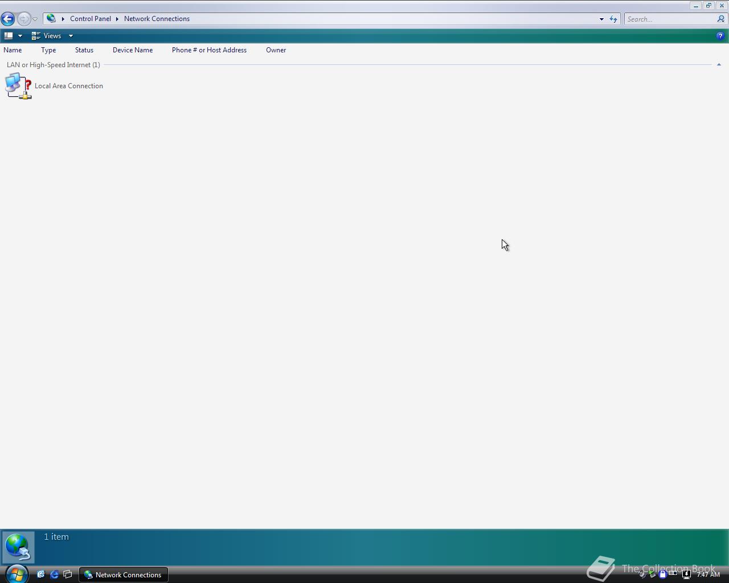Image resolution: width=729 pixels, height=583 pixels.
Task: Navigate to Control Panel breadcrumb
Action: click(x=91, y=19)
